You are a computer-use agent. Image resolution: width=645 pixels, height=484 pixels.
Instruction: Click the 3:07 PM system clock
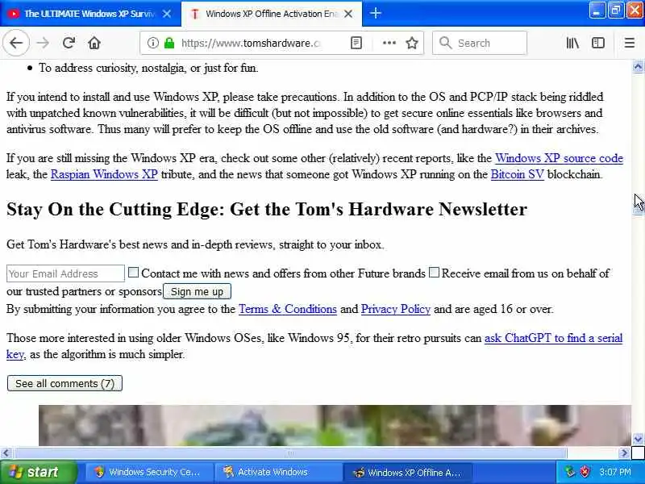click(615, 472)
